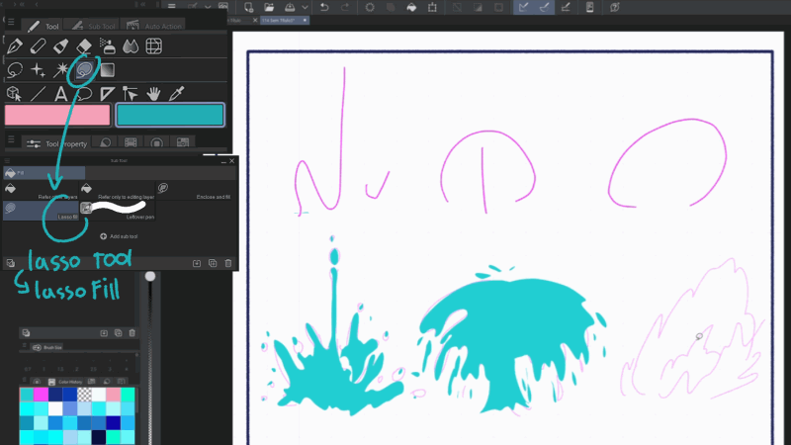Select the Text tool
Screen dimensions: 791x445
[x=61, y=93]
